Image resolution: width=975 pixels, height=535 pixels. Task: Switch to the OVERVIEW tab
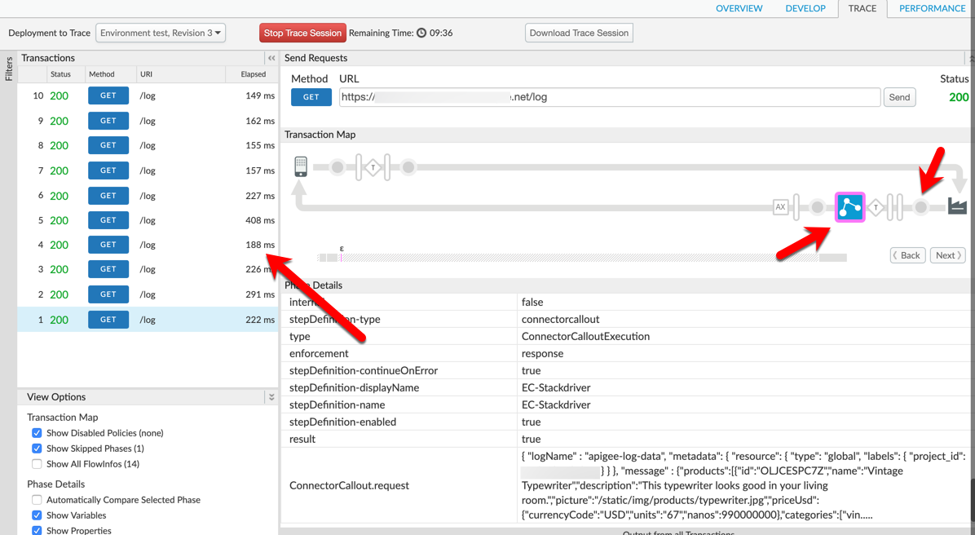tap(739, 8)
